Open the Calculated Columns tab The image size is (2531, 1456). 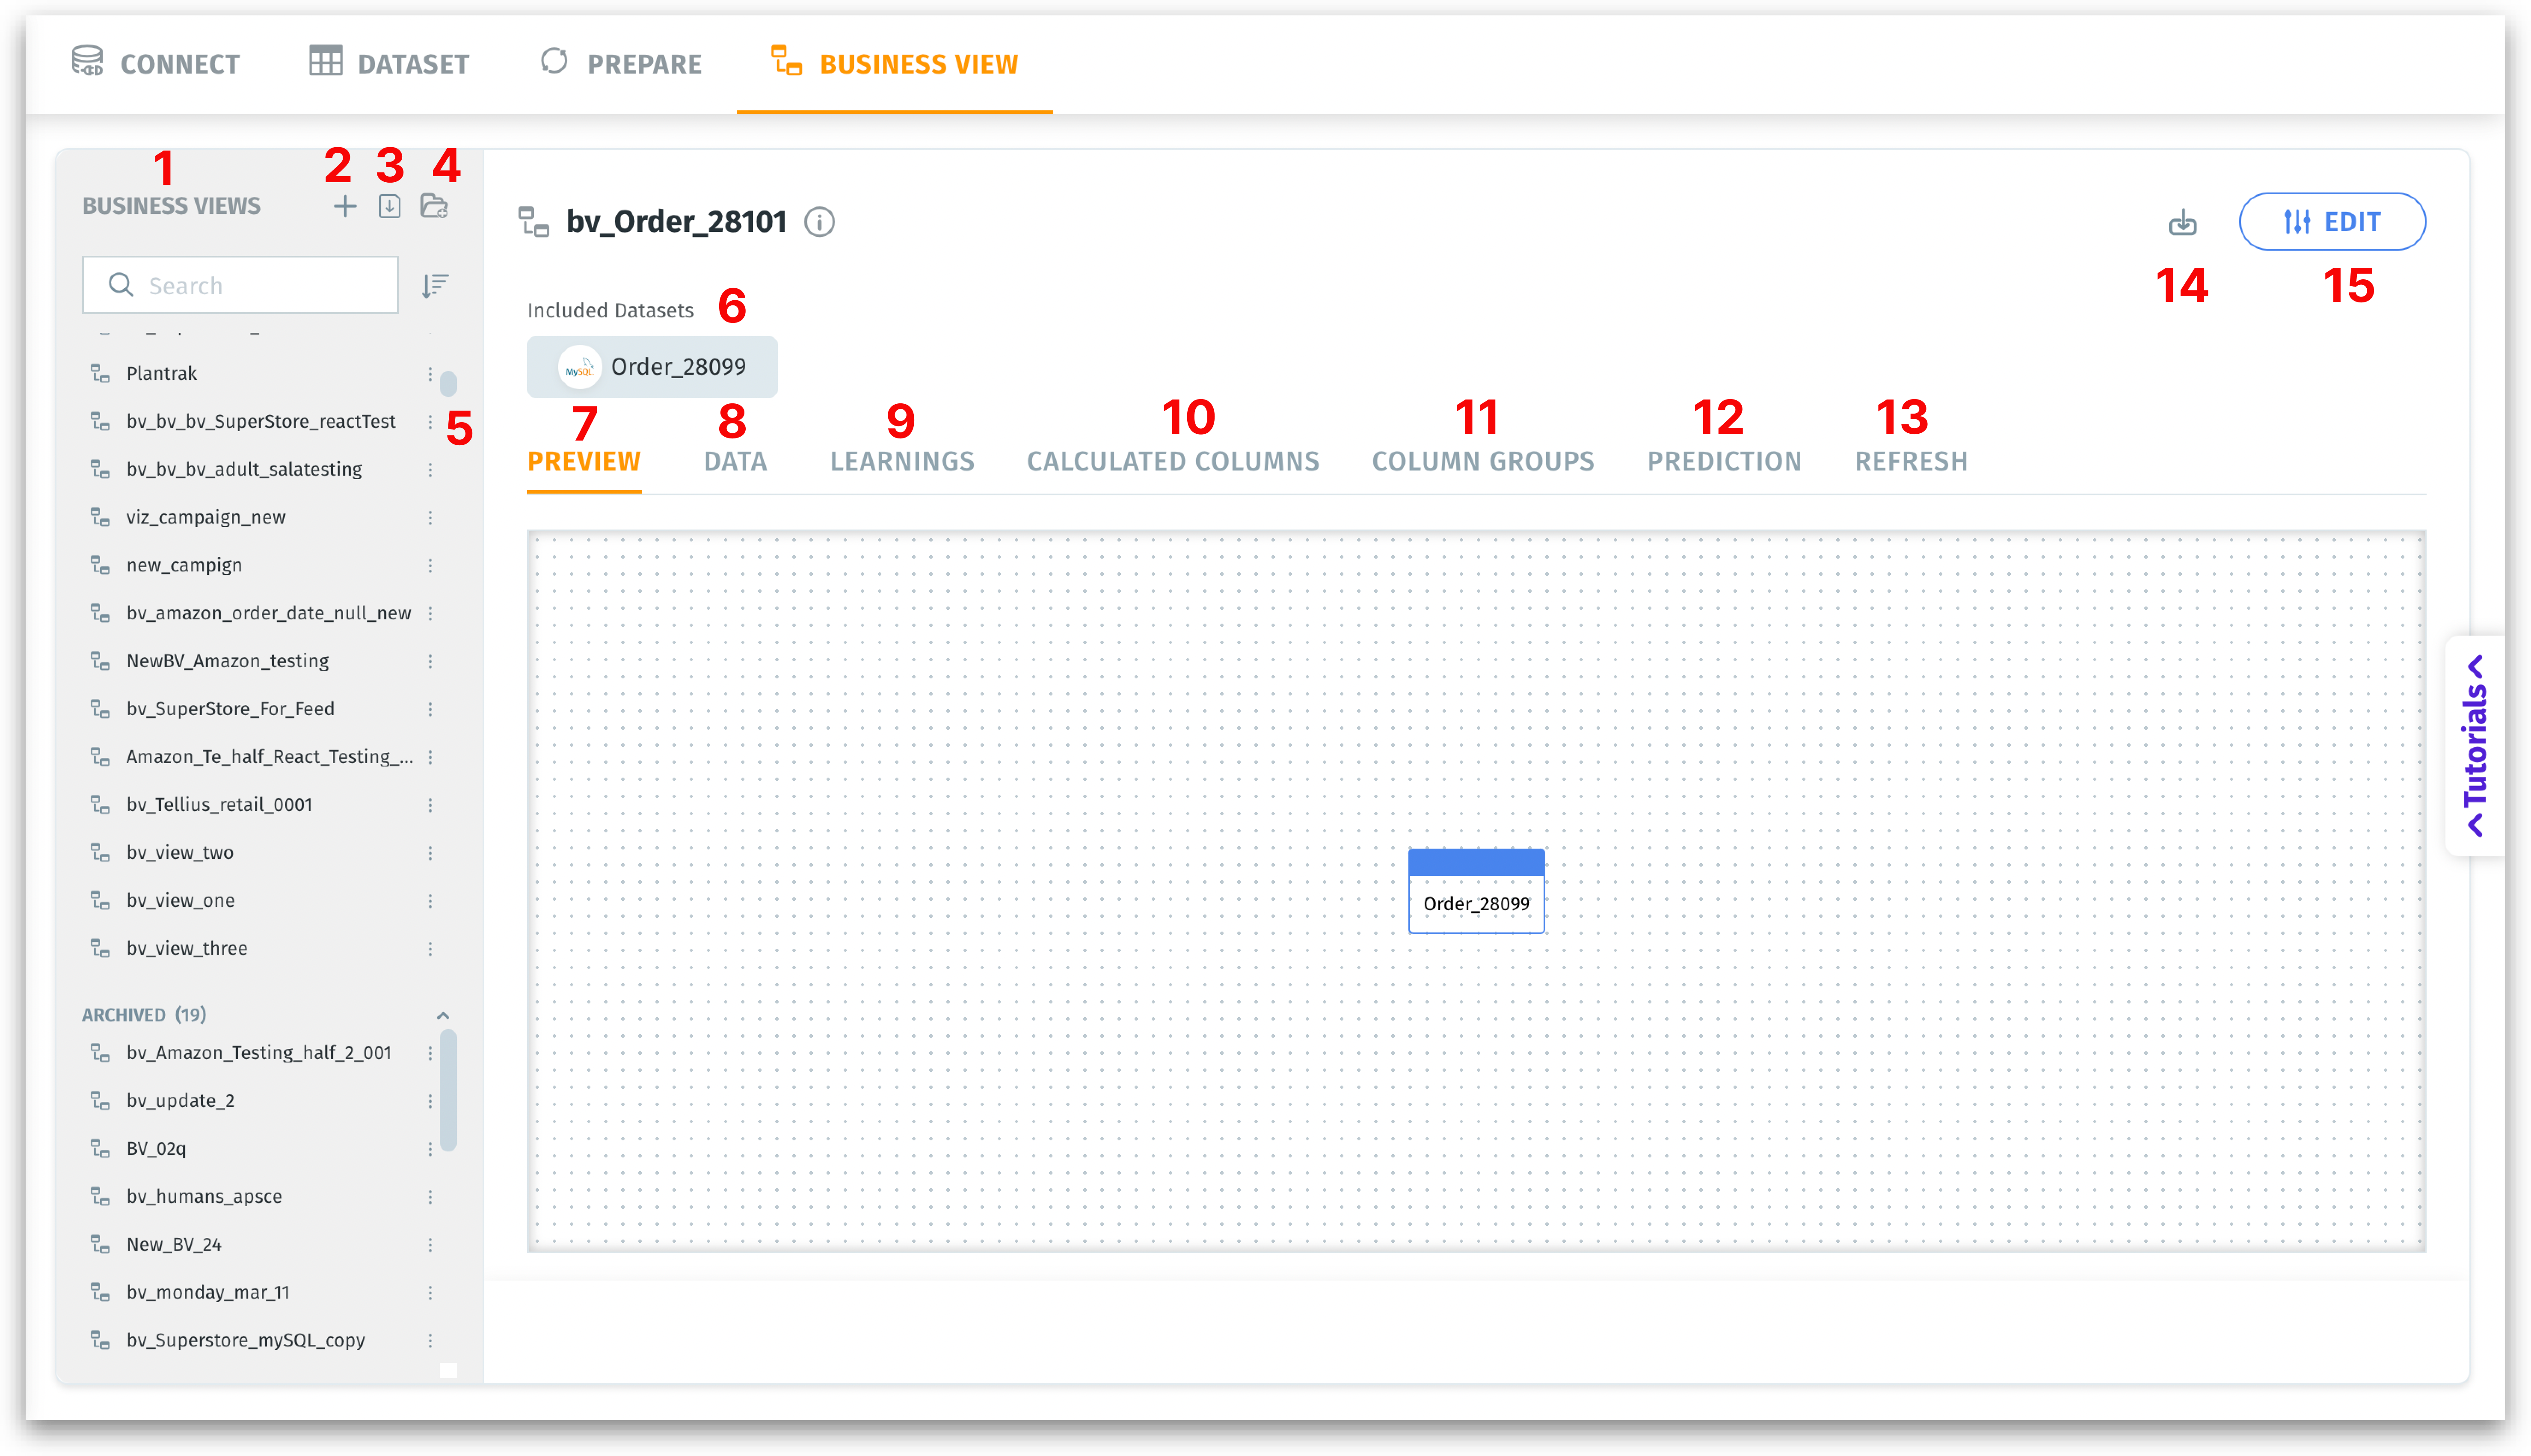point(1172,462)
